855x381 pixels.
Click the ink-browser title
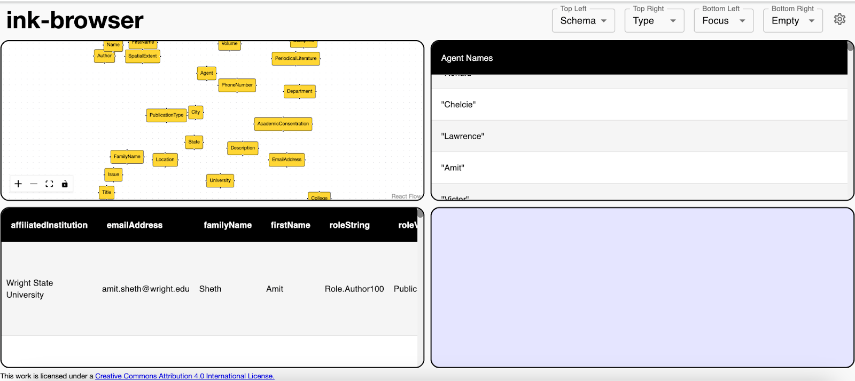(x=75, y=20)
